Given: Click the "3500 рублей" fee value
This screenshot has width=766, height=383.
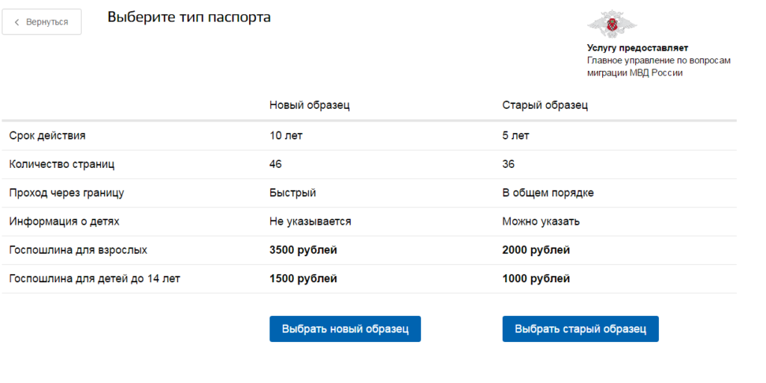Looking at the screenshot, I should tap(303, 250).
